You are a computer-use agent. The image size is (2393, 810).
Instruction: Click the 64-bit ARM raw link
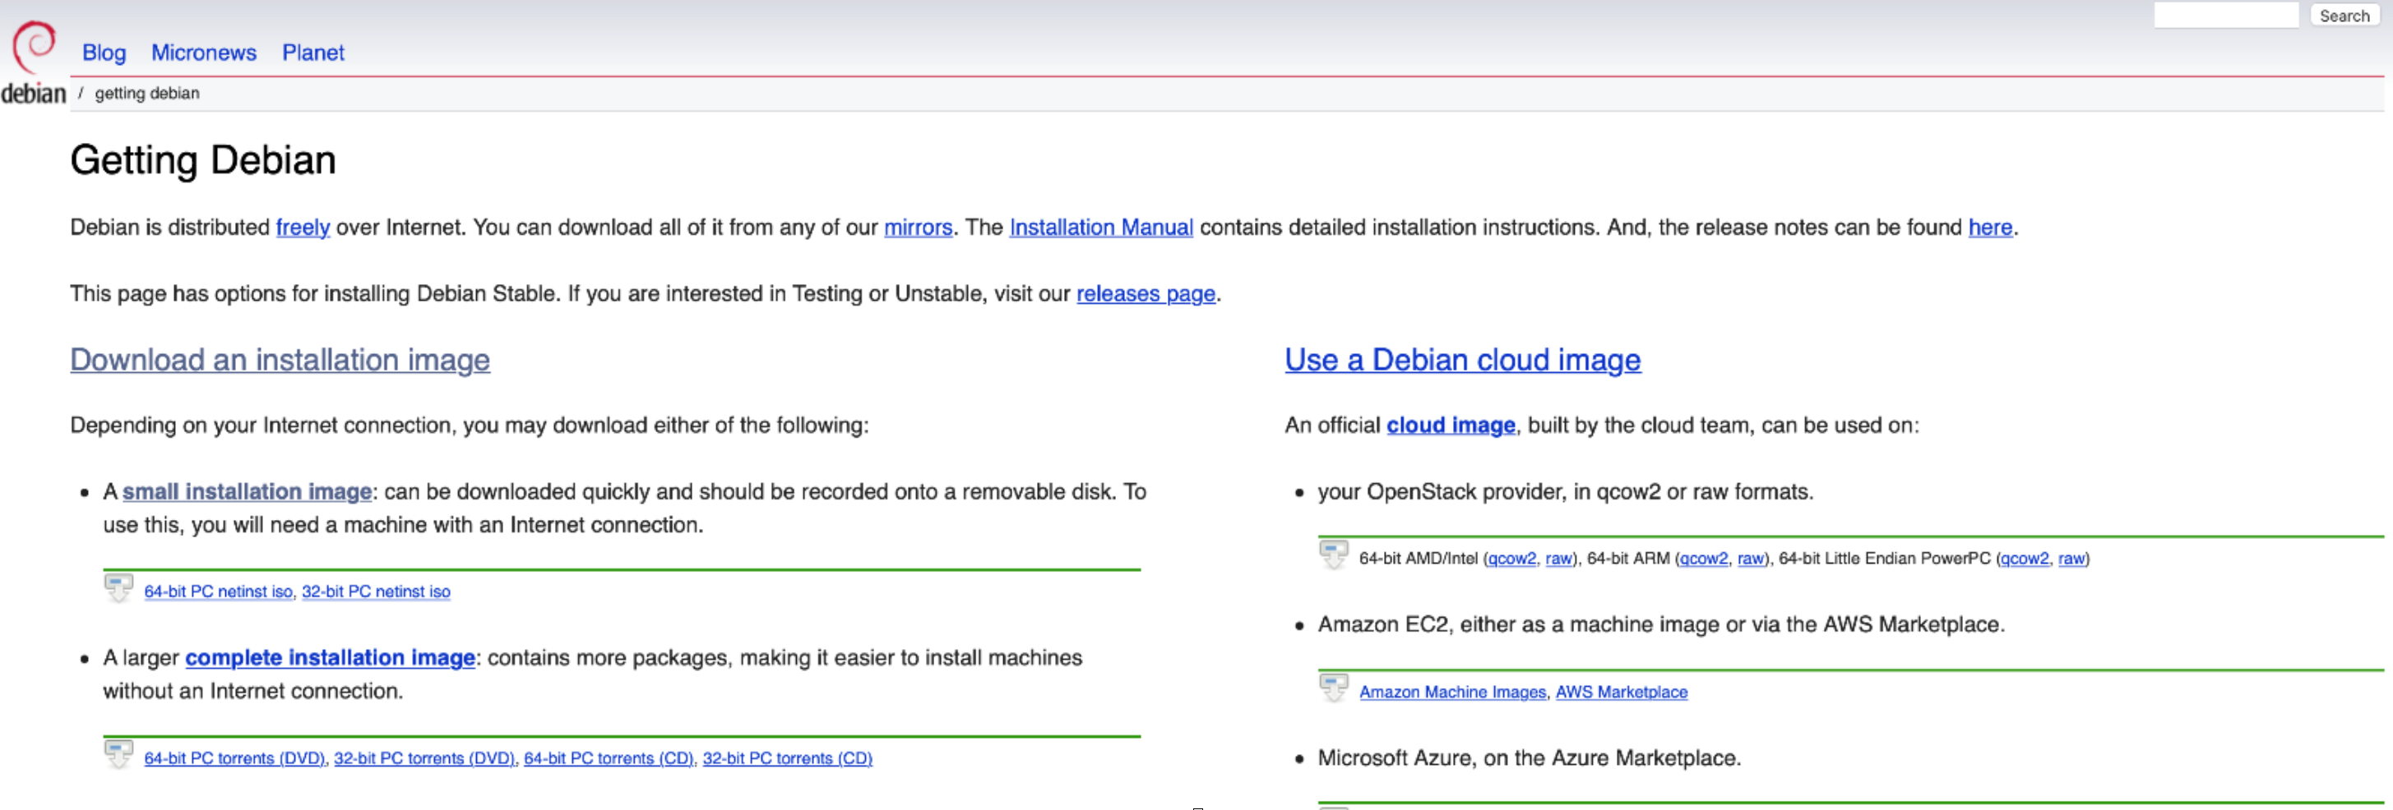pos(1750,559)
